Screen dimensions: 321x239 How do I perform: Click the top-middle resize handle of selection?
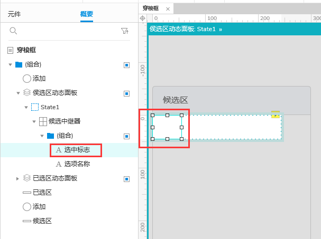tap(167, 115)
